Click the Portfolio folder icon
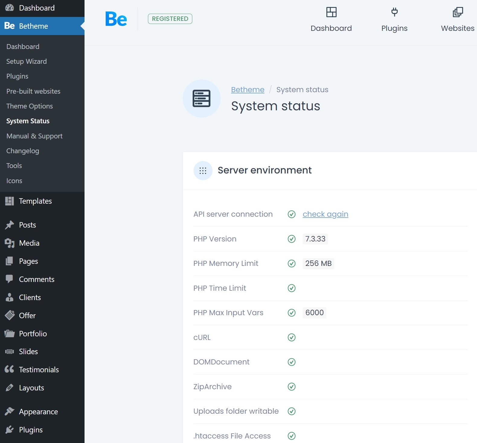The image size is (477, 443). (x=10, y=334)
